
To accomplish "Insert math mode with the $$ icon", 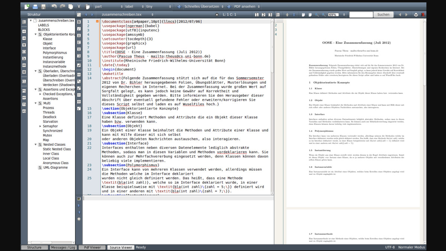I will click(x=79, y=75).
